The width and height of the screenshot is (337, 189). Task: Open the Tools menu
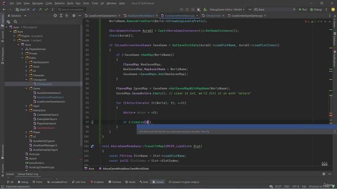95,3
